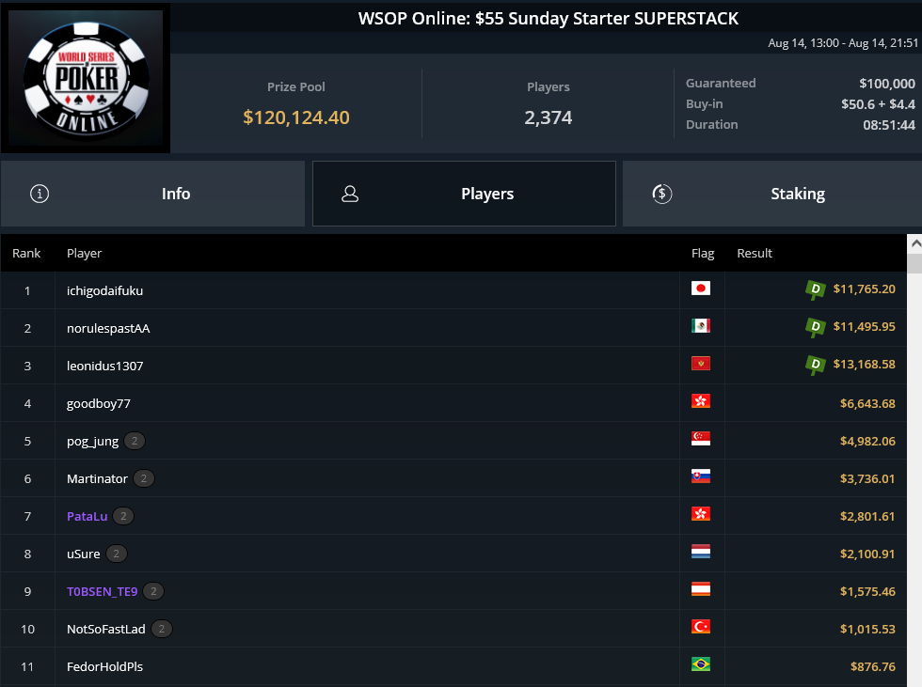Sort by the Rank column header
922x687 pixels.
26,253
